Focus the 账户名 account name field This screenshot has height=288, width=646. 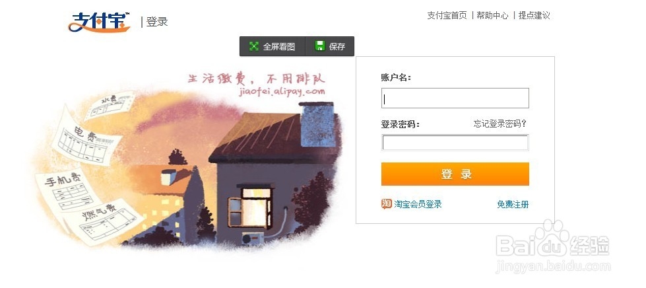tap(455, 98)
